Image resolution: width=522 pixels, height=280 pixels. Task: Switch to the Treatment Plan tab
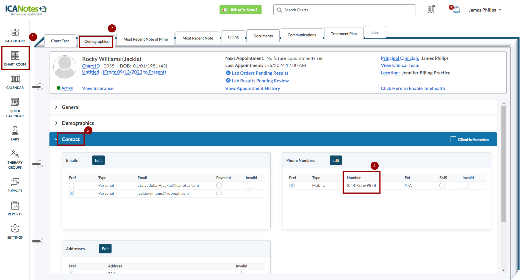(x=344, y=34)
